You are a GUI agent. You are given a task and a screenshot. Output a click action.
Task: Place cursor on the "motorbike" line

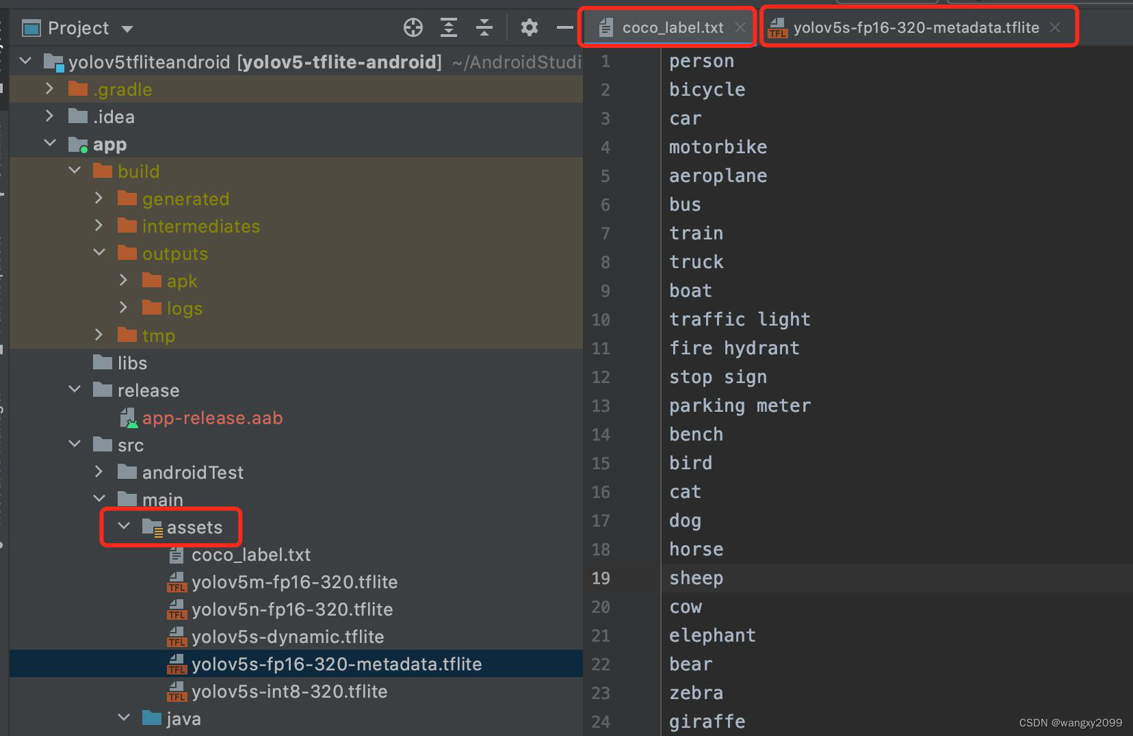pyautogui.click(x=718, y=147)
